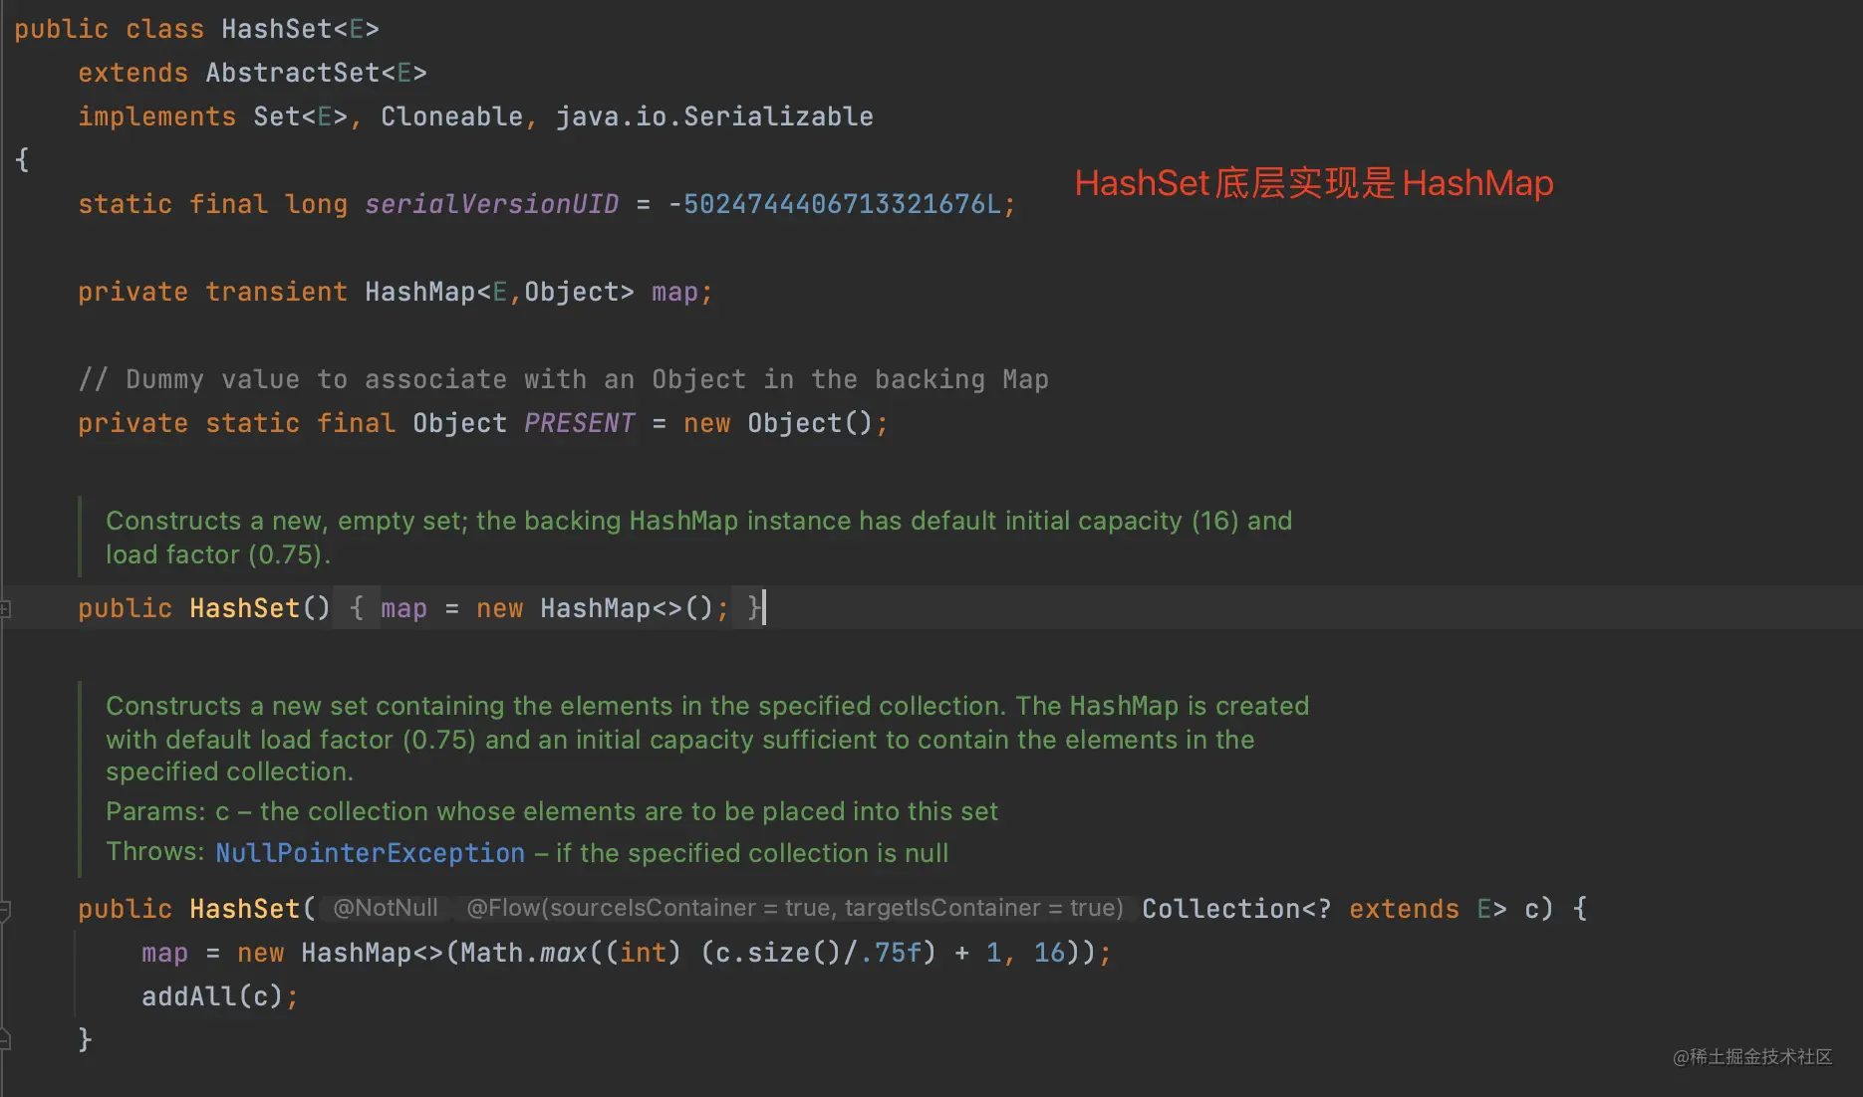Screen dimensions: 1863x1097
Task: Click Math.max in the HashMap constructor call
Action: [x=523, y=953]
